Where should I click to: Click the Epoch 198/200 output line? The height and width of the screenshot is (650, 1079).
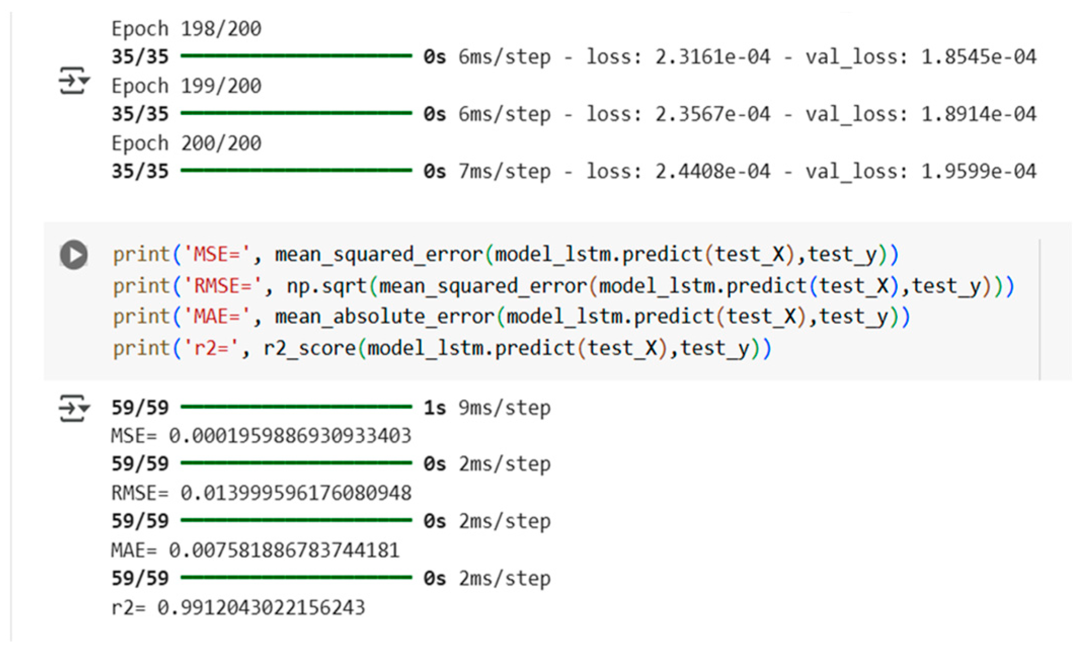tap(186, 29)
